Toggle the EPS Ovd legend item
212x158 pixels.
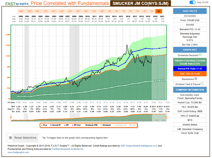[x=77, y=126]
